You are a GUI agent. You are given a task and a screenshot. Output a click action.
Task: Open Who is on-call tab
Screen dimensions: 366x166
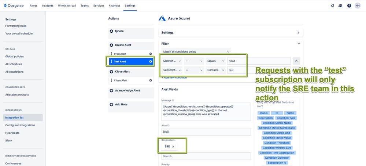pos(67,6)
